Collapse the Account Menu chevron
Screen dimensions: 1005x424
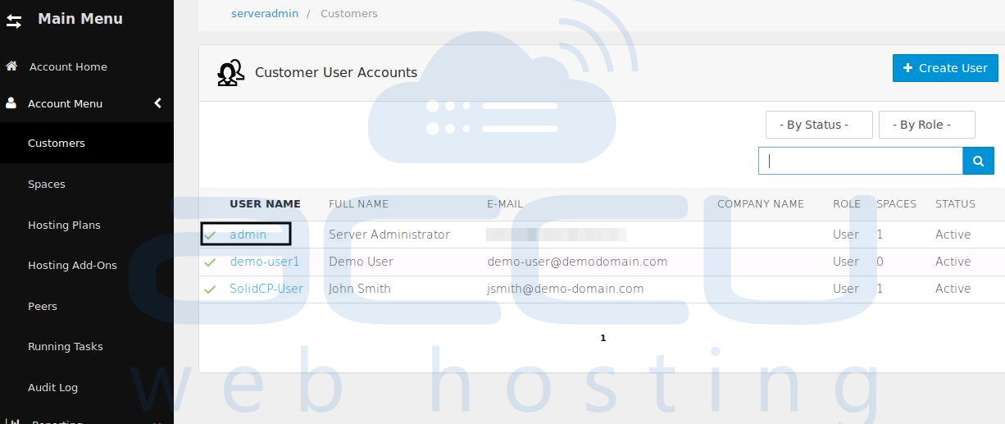click(x=158, y=103)
